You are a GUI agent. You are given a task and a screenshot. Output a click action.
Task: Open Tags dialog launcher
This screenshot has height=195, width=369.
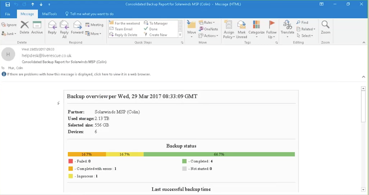[277, 43]
